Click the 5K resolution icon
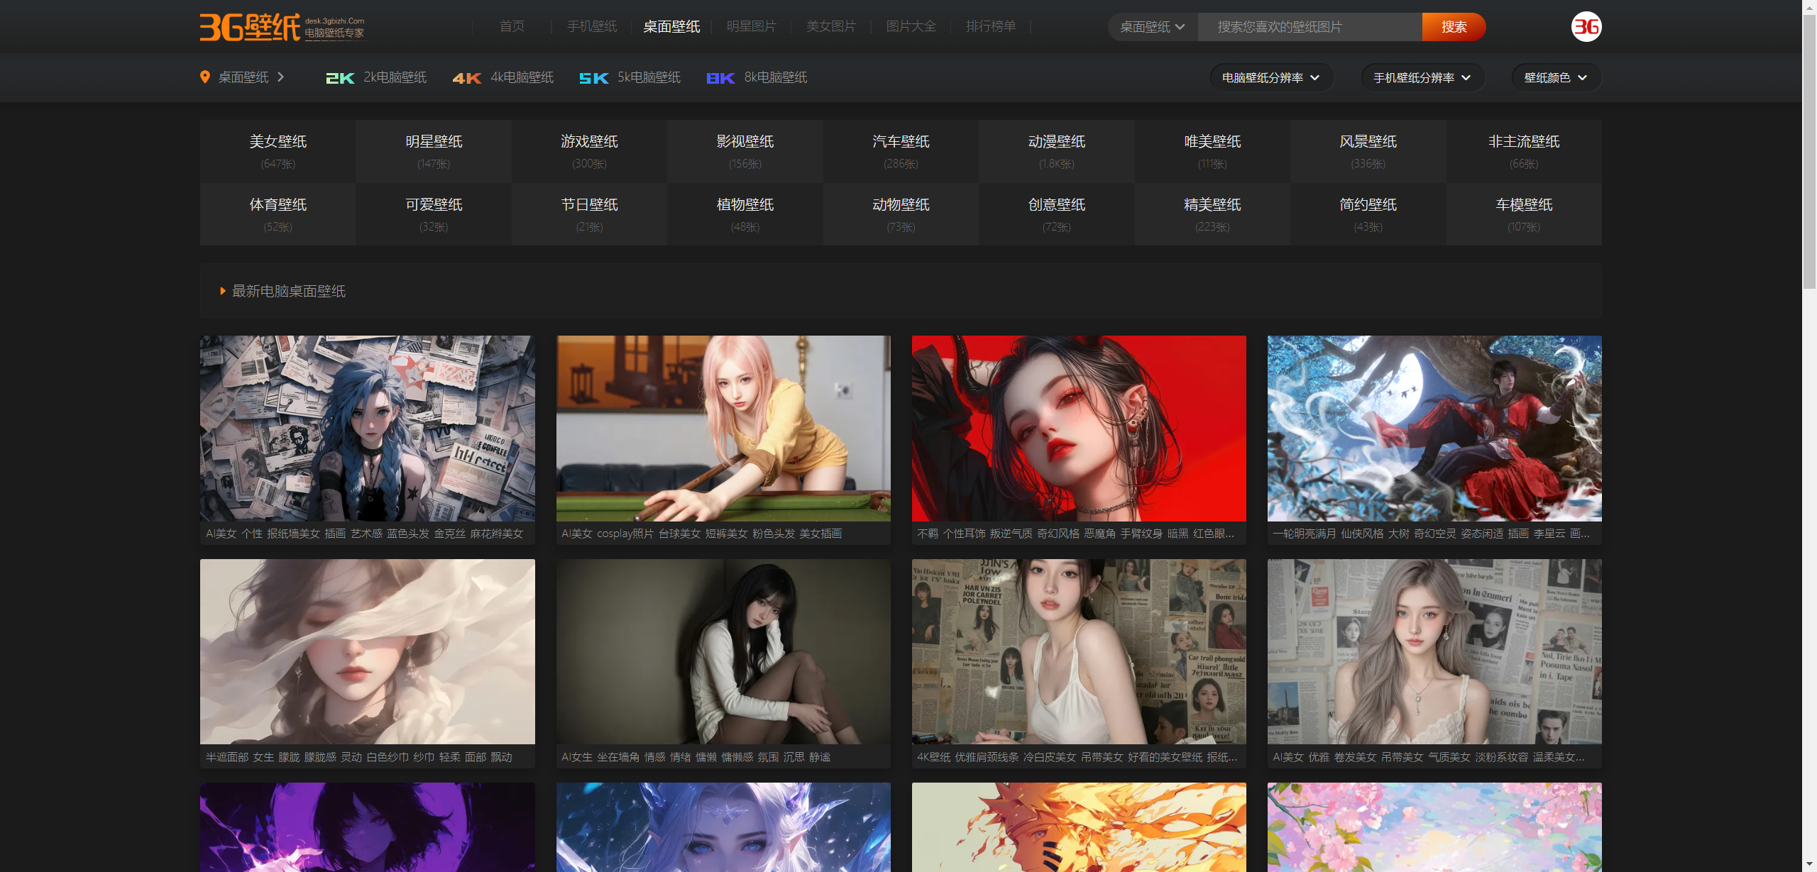The image size is (1817, 872). (593, 78)
